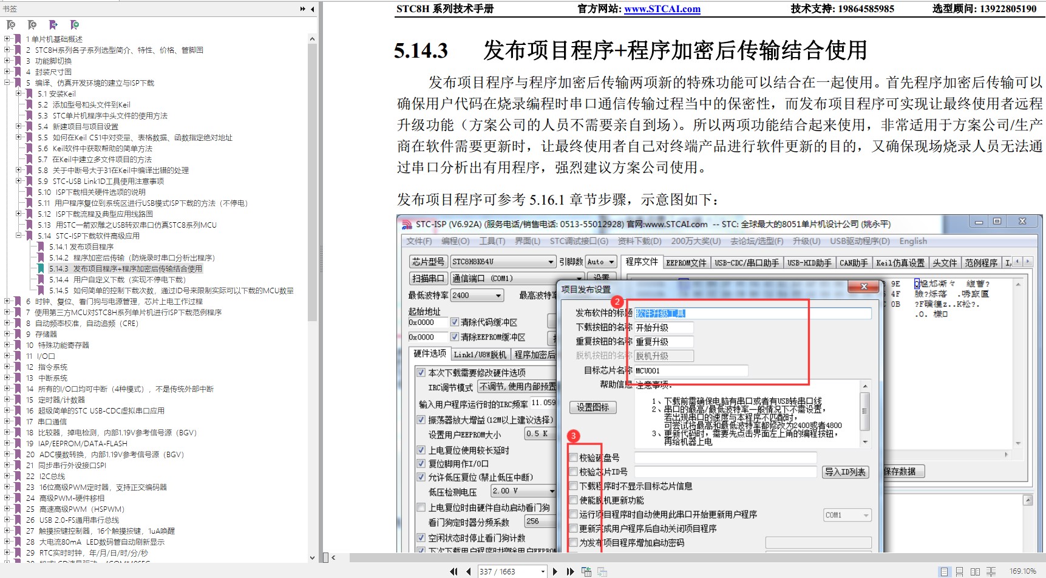
Task: Select the EEPROM文件 tab in STC-ISP image
Action: click(686, 263)
